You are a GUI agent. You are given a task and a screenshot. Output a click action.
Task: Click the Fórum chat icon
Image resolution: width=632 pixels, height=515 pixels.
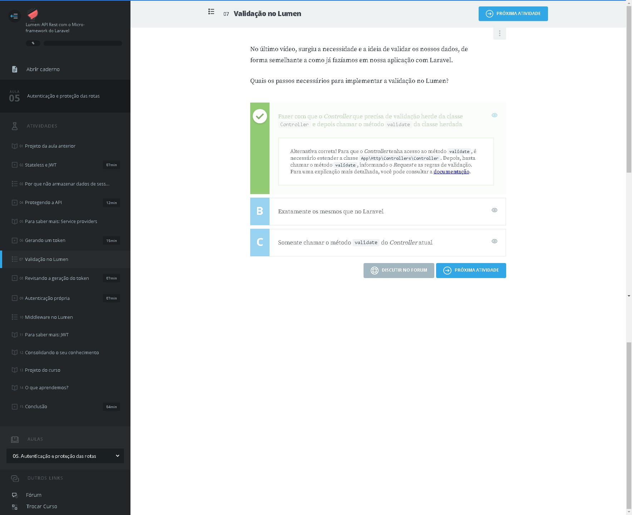pyautogui.click(x=15, y=495)
